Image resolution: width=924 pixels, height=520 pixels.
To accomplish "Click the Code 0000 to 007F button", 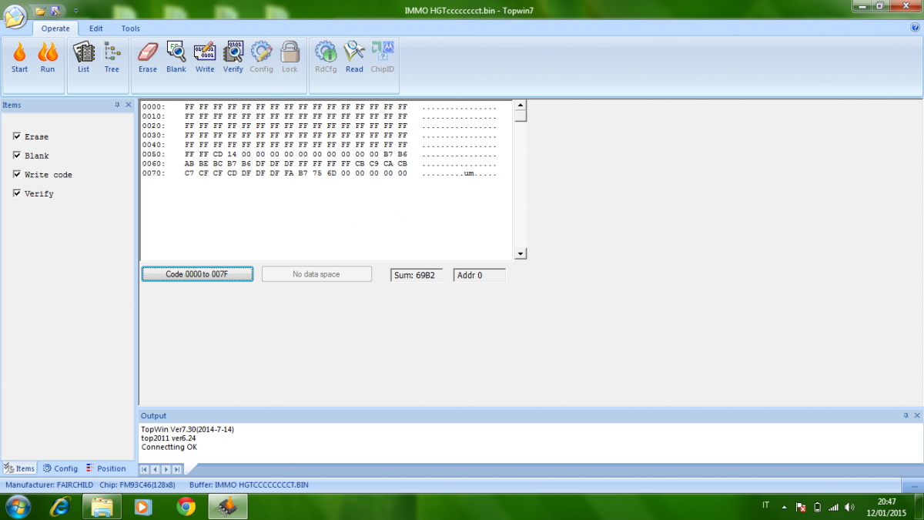I will click(197, 274).
